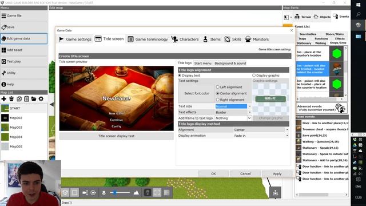Open the Skills tab
The image size is (366, 206).
(233, 39)
